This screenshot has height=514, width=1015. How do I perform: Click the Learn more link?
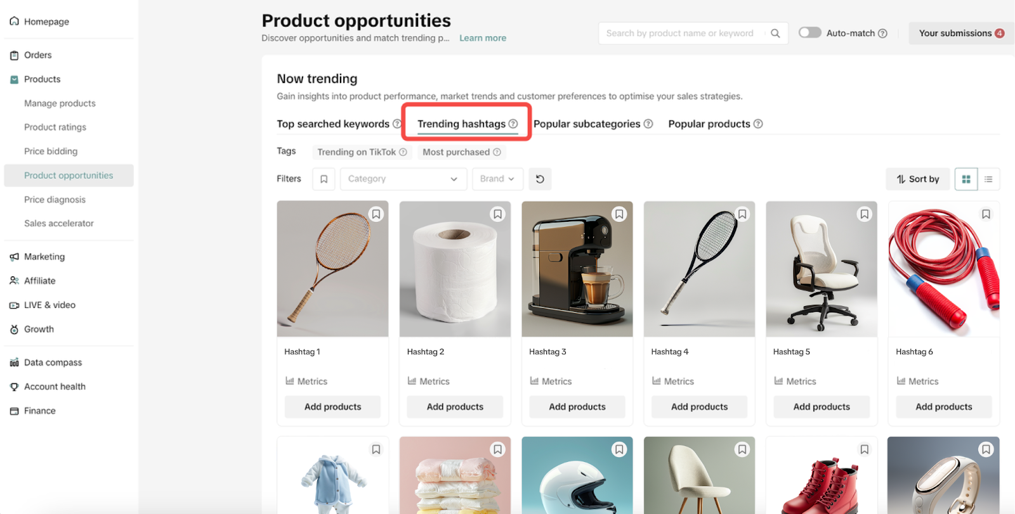pos(482,37)
